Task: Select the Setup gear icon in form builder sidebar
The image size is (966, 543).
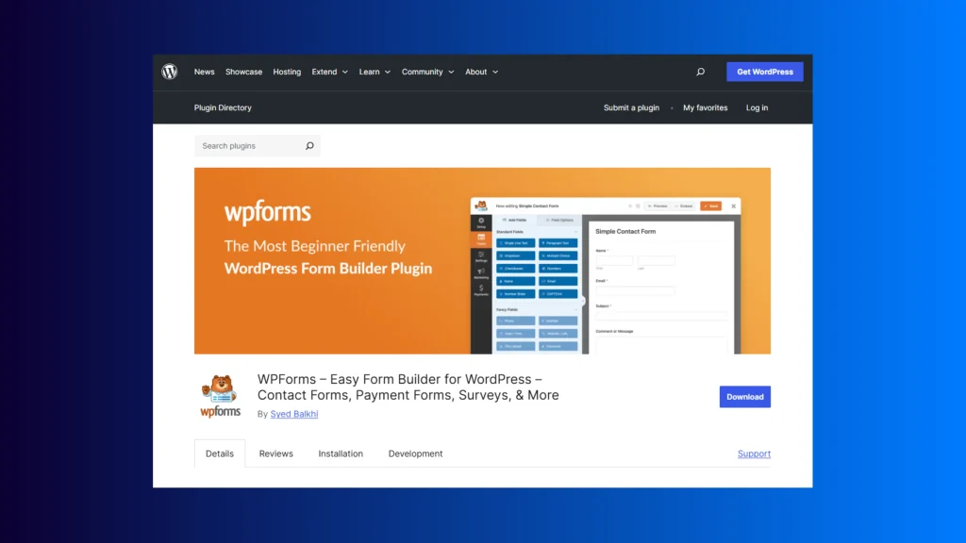Action: pos(481,222)
